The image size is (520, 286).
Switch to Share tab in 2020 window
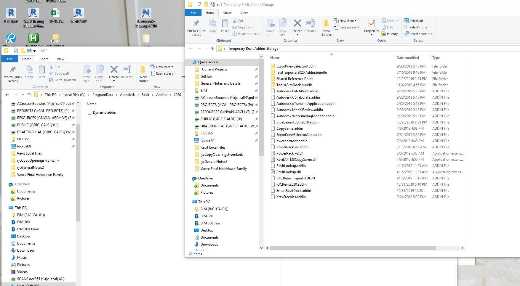[x=44, y=59]
